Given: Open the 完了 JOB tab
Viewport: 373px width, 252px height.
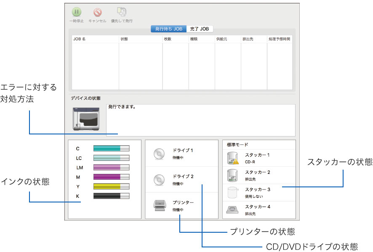Looking at the screenshot, I should (x=200, y=29).
